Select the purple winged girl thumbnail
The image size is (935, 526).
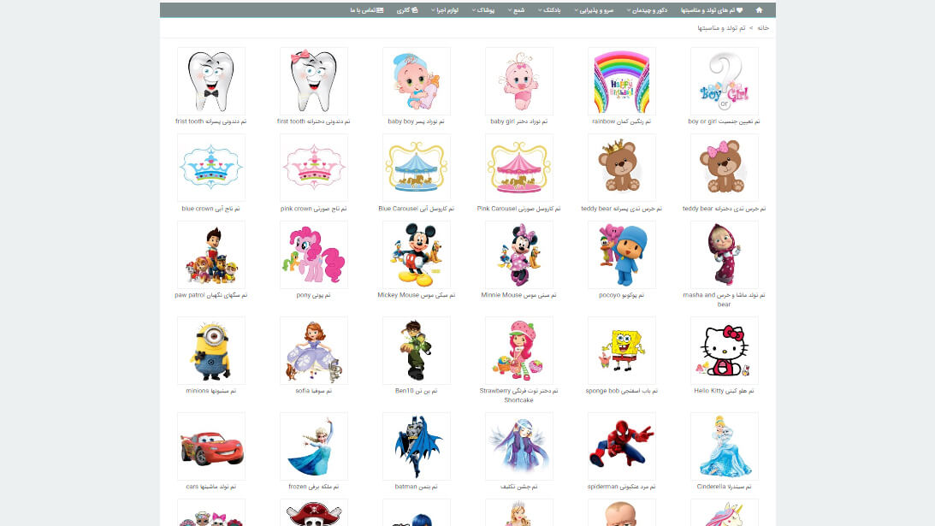518,446
